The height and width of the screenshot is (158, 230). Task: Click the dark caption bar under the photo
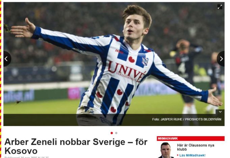pyautogui.click(x=114, y=120)
